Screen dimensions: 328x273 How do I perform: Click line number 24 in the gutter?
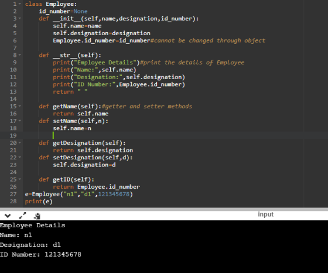[13, 172]
